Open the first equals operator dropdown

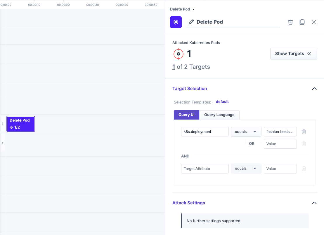point(246,131)
